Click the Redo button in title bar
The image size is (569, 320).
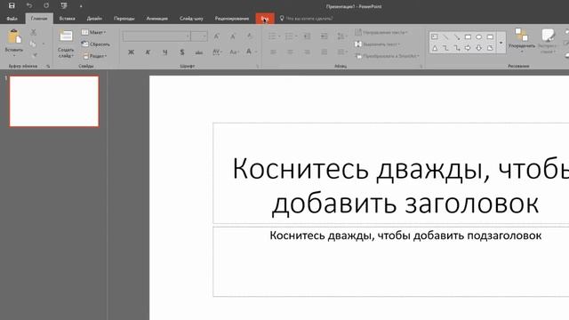46,6
